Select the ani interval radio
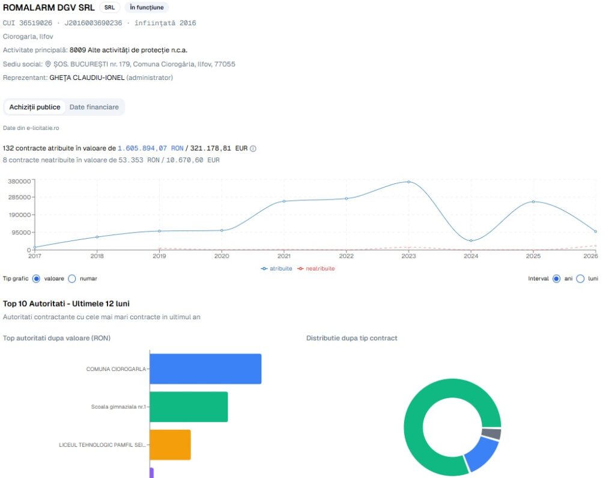 point(556,278)
